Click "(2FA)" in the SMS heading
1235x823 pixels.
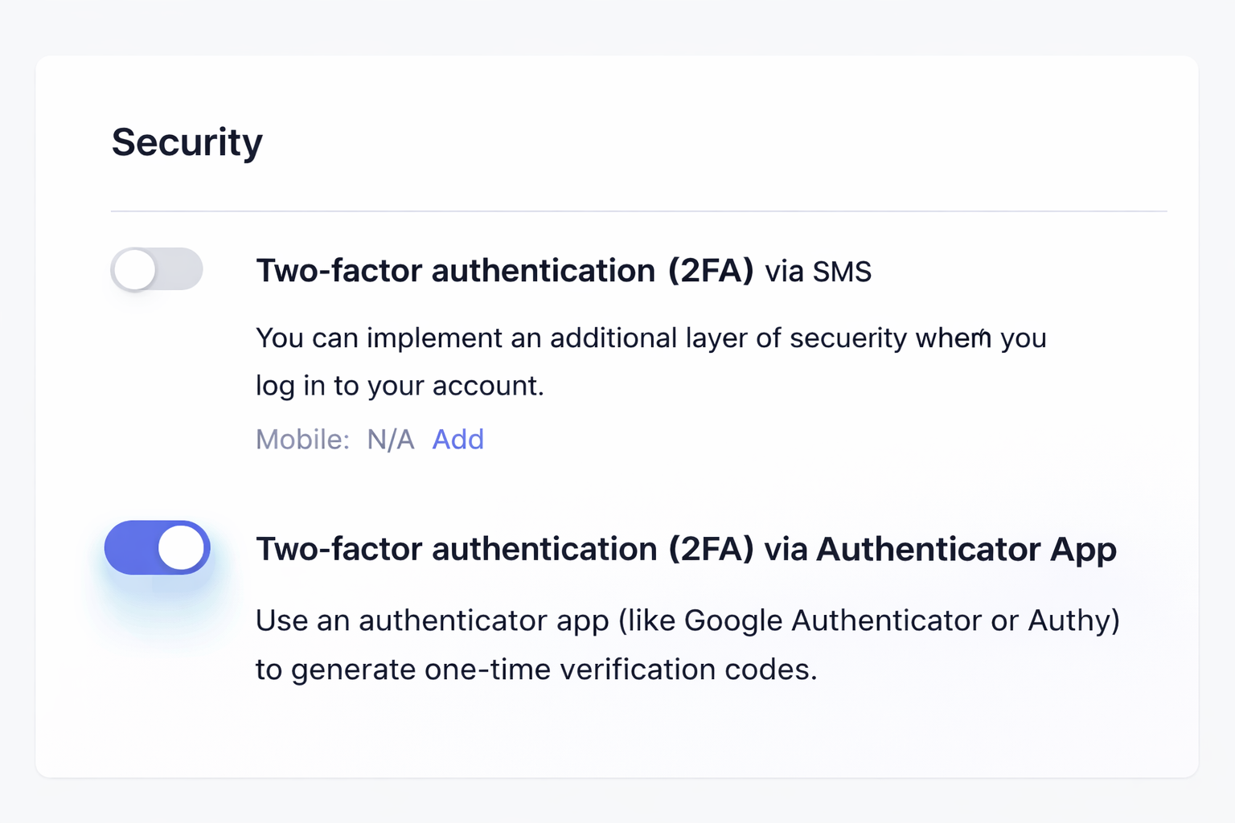tap(711, 271)
